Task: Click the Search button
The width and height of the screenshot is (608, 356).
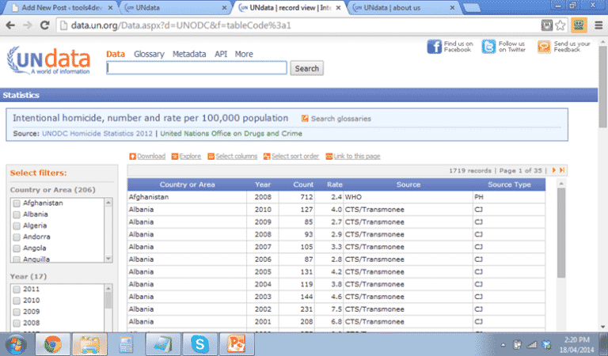Action: [306, 69]
